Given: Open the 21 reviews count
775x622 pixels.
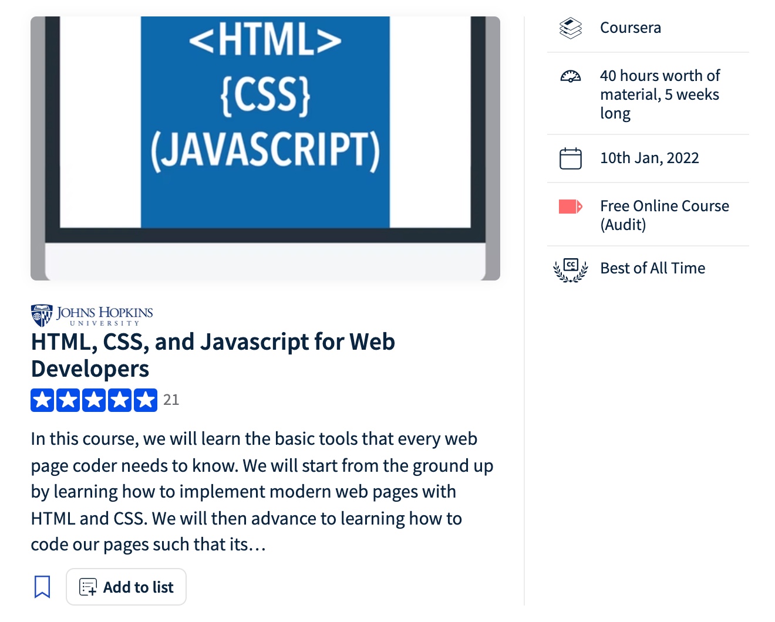Looking at the screenshot, I should click(x=171, y=400).
